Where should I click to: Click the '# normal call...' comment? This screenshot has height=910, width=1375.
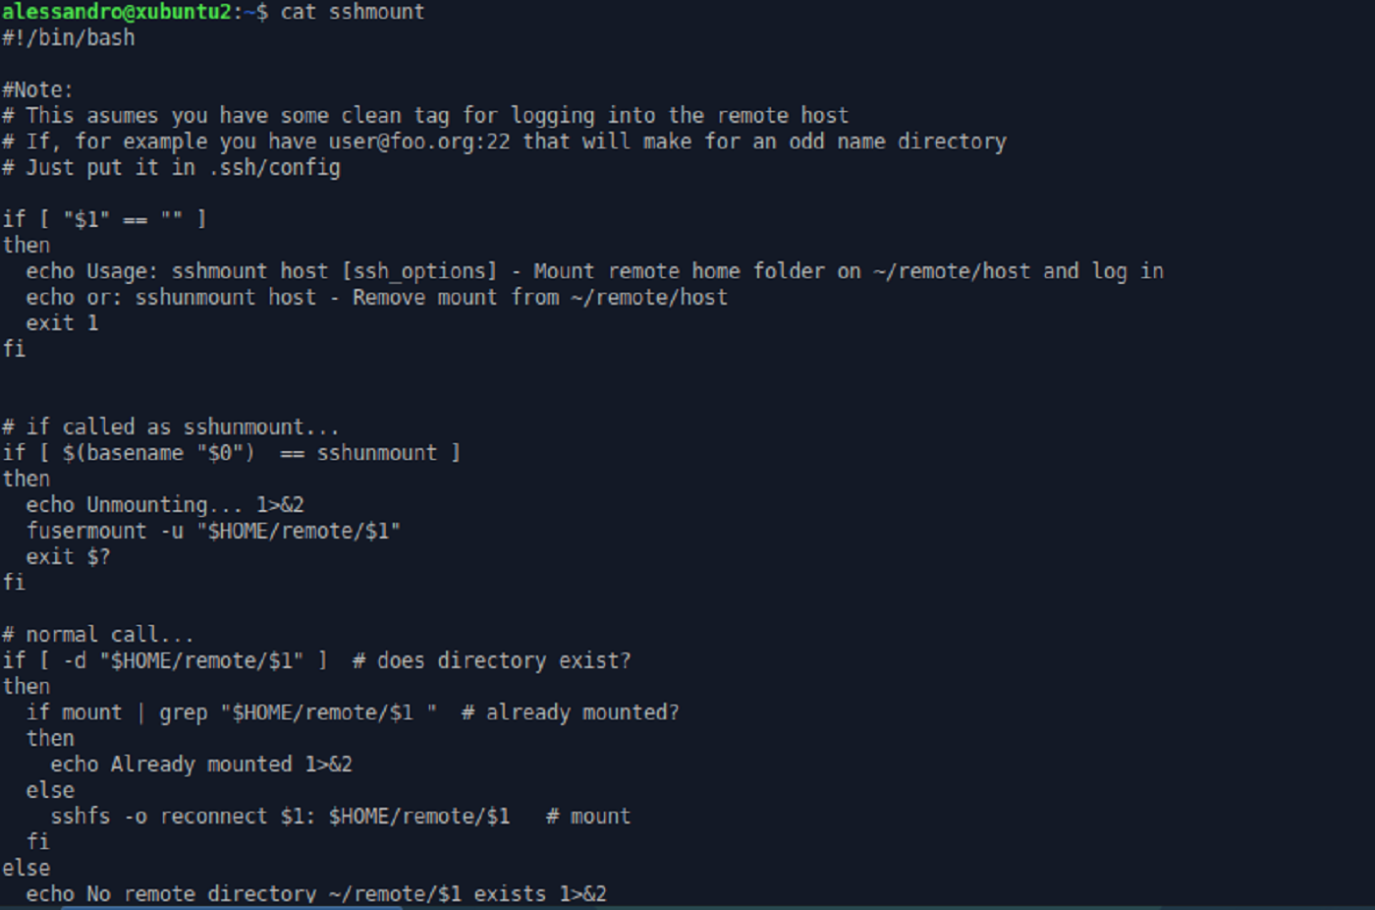[x=97, y=635]
